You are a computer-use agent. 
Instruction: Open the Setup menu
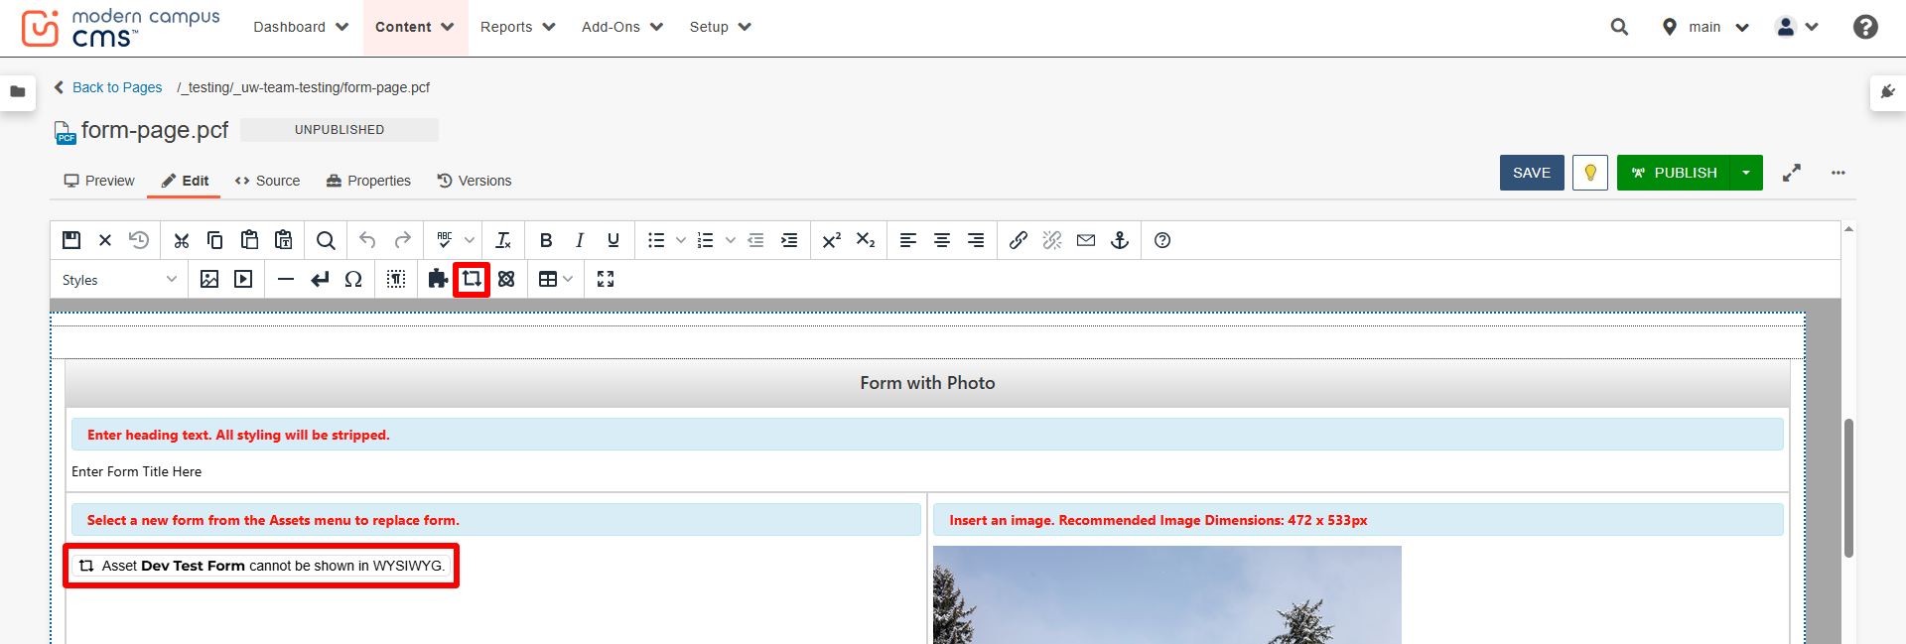coord(721,27)
